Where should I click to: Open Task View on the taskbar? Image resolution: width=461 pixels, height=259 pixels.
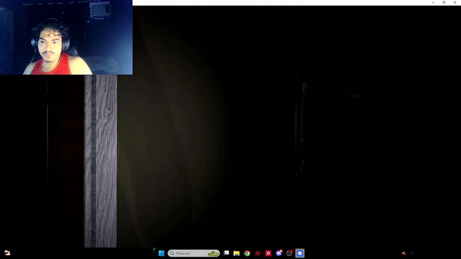click(x=226, y=253)
